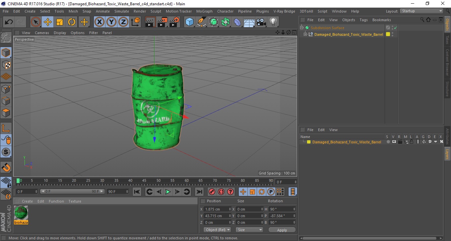Viewport: 451px width, 241px height.
Task: Open the material manager Texture menu
Action: [75, 201]
